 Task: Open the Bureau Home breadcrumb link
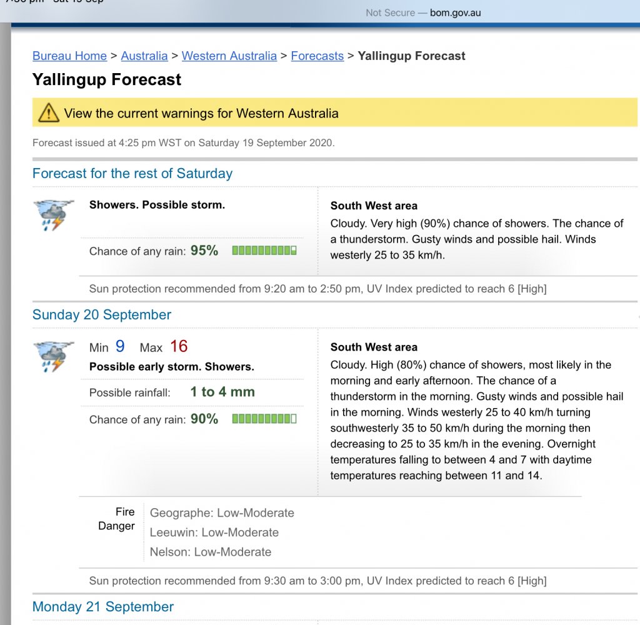[69, 56]
